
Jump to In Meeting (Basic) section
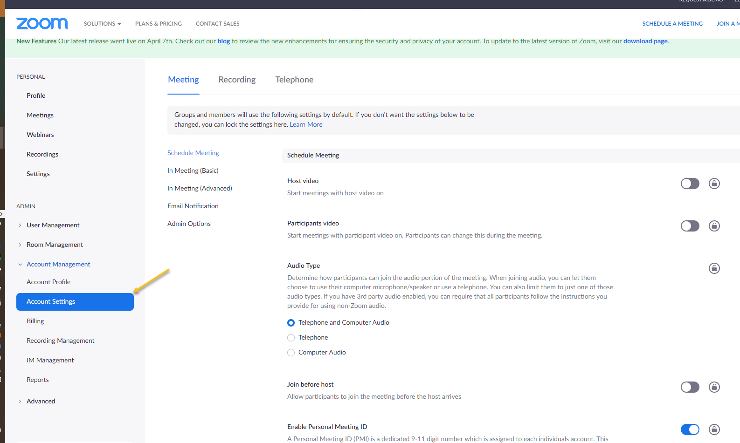click(x=193, y=170)
